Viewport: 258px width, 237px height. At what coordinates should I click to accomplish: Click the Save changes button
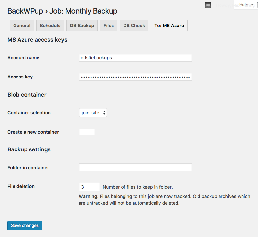(25, 225)
